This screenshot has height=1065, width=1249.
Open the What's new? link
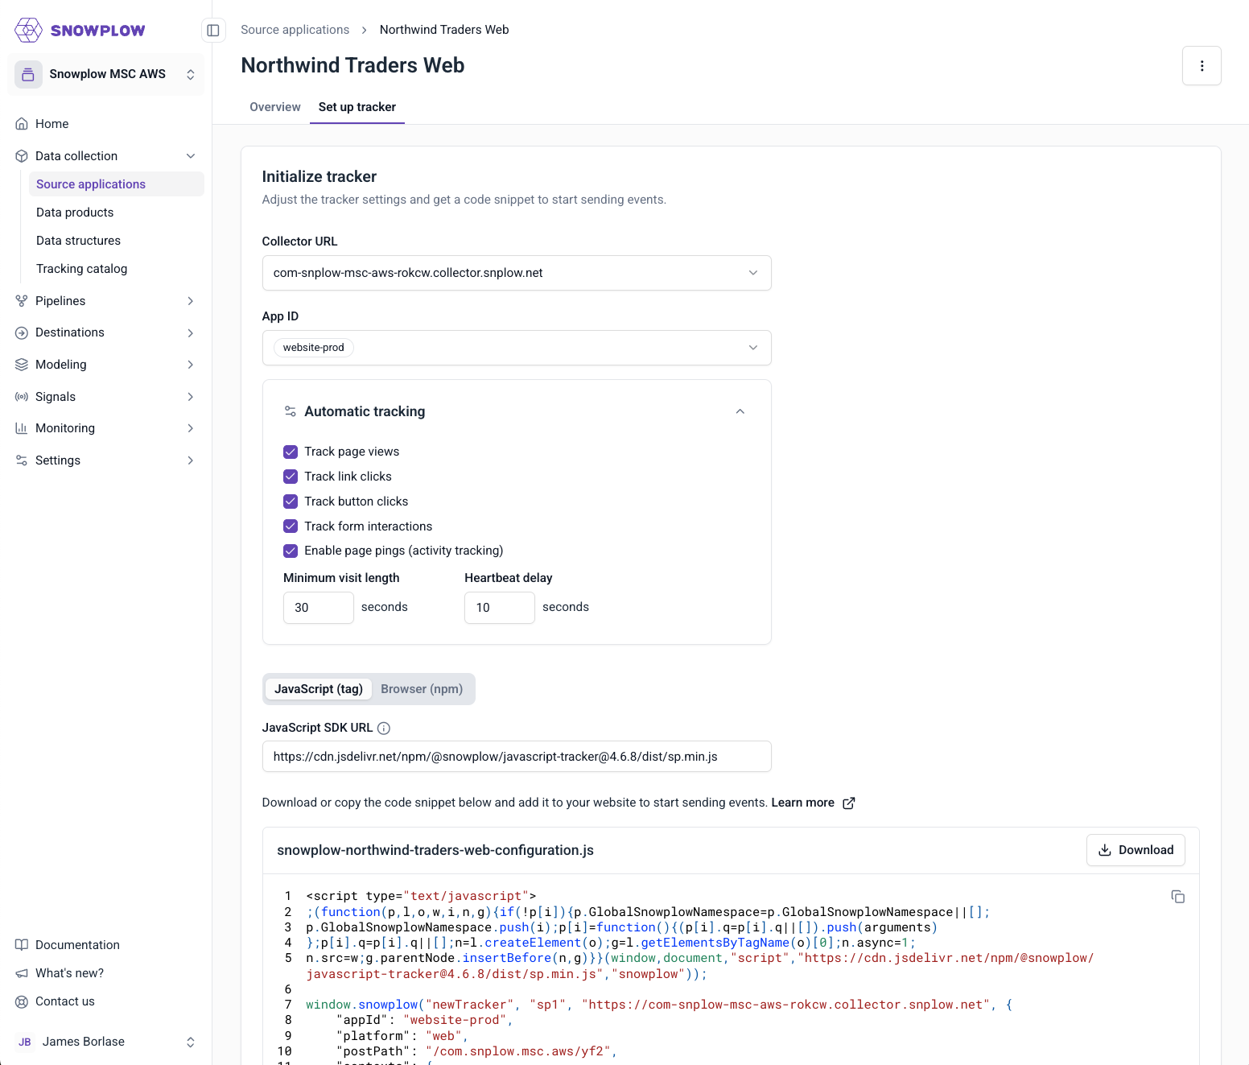click(x=69, y=973)
